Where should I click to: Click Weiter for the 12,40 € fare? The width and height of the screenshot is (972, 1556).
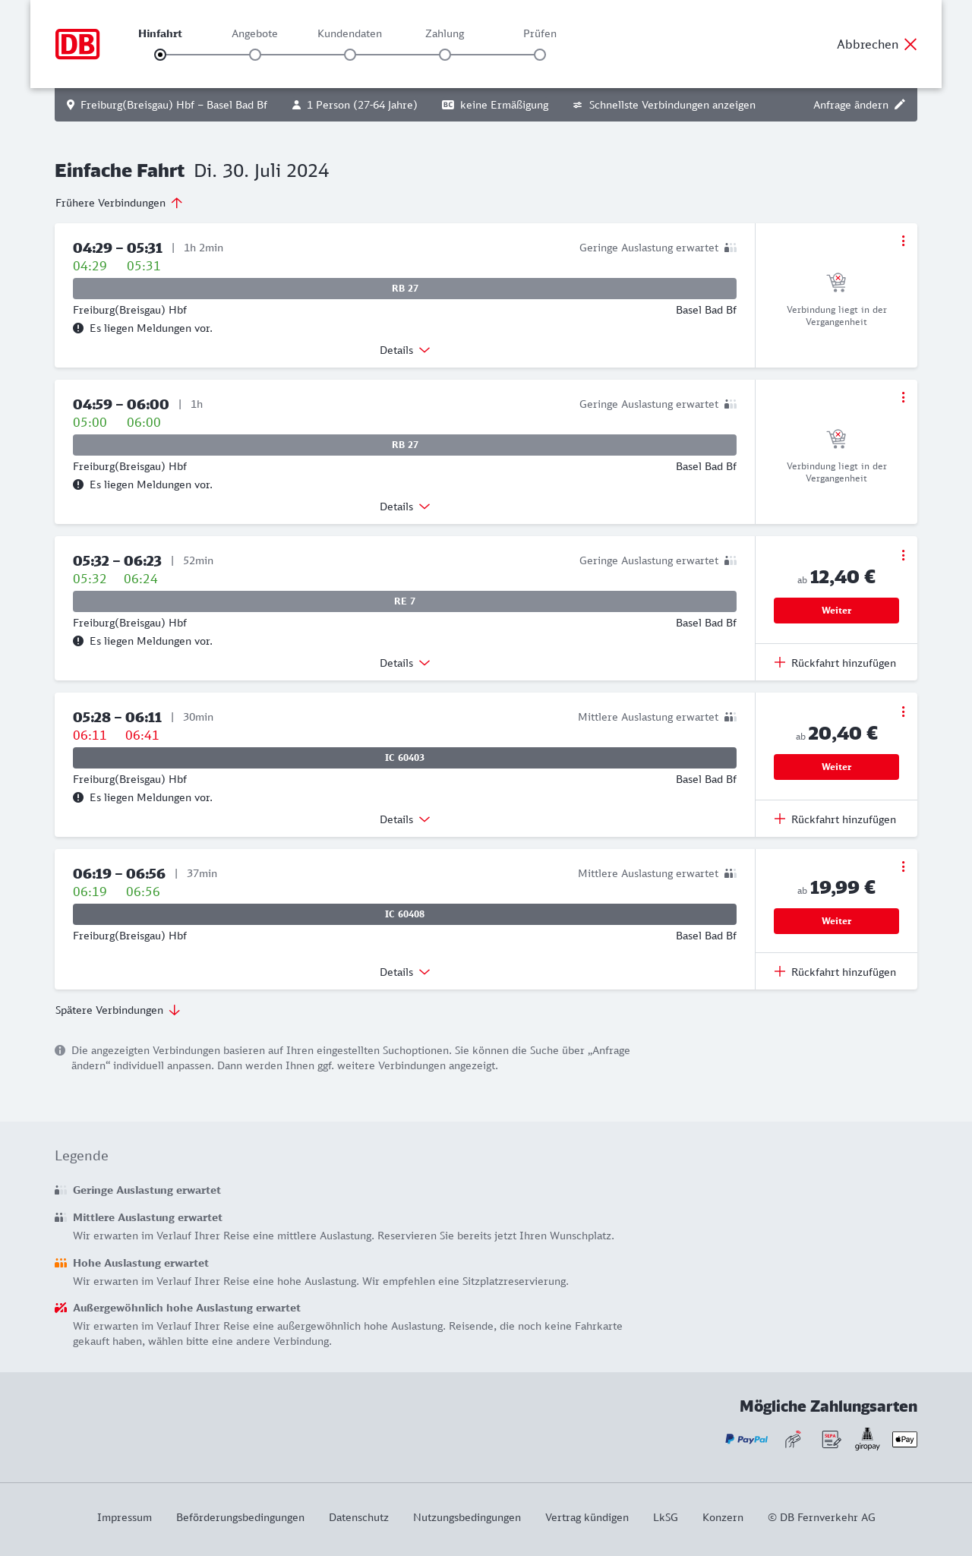tap(836, 611)
